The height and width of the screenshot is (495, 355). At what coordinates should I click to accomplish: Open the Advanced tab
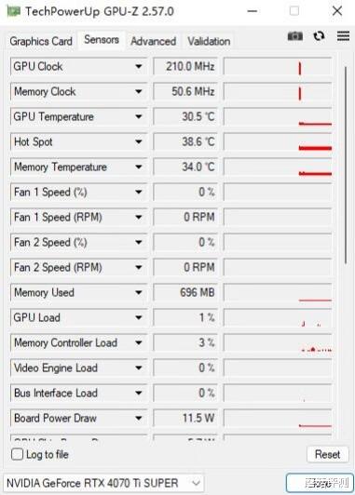(x=154, y=41)
